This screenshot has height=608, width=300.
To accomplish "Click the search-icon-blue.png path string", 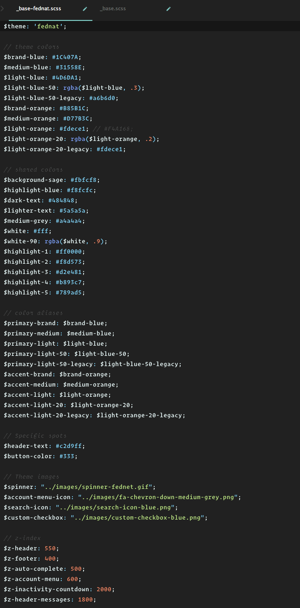I will pyautogui.click(x=117, y=508).
